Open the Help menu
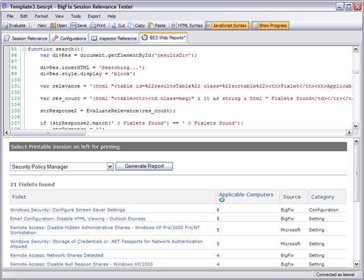This screenshot has height=280, width=364. pyautogui.click(x=111, y=16)
